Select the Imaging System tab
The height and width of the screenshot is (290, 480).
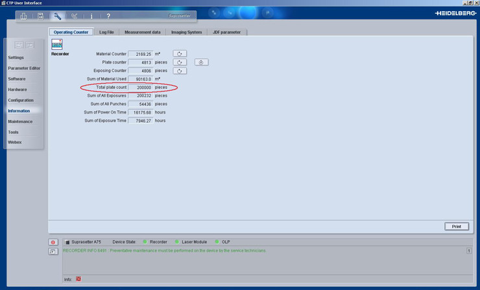tap(186, 32)
